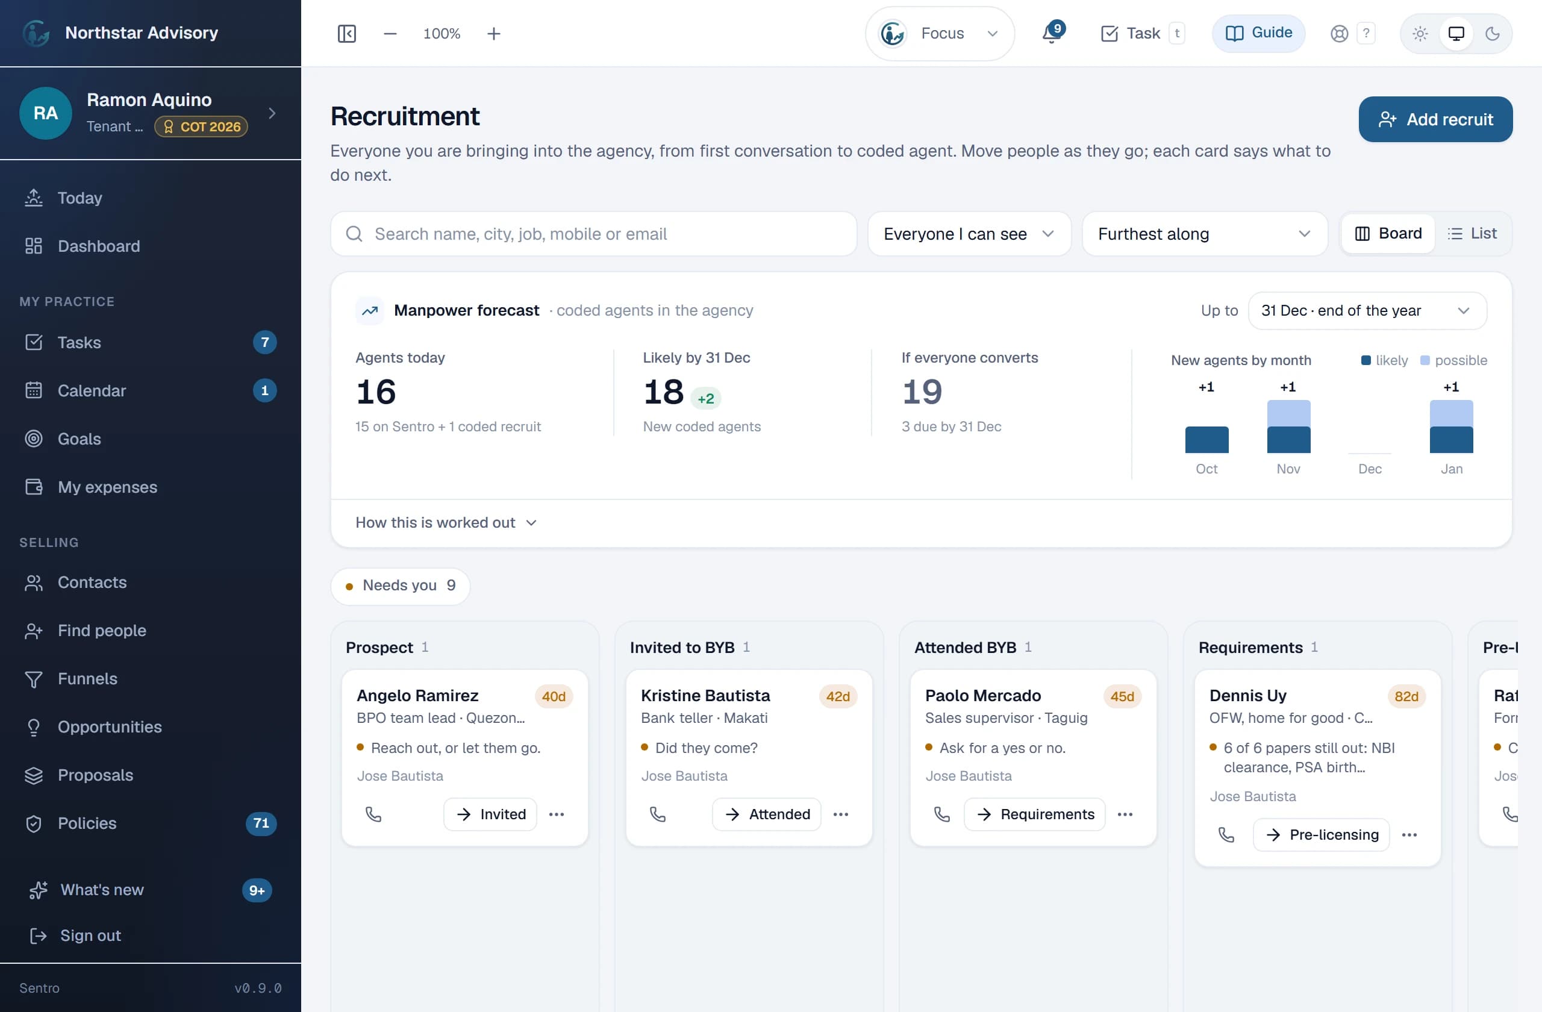This screenshot has height=1012, width=1542.
Task: Switch to dark theme moon icon
Action: click(1493, 33)
